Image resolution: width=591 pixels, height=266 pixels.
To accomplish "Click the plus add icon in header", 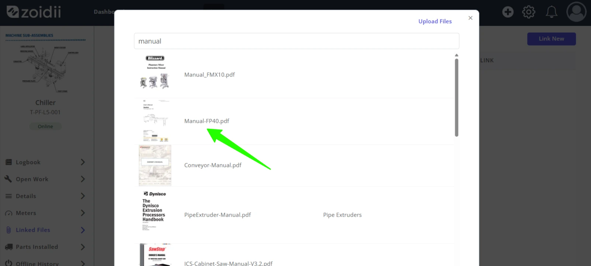I will click(508, 12).
